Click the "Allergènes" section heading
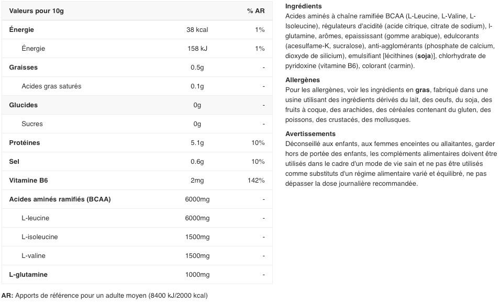The width and height of the screenshot is (500, 304). click(x=302, y=80)
